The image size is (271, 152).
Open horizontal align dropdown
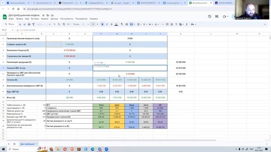(x=139, y=24)
